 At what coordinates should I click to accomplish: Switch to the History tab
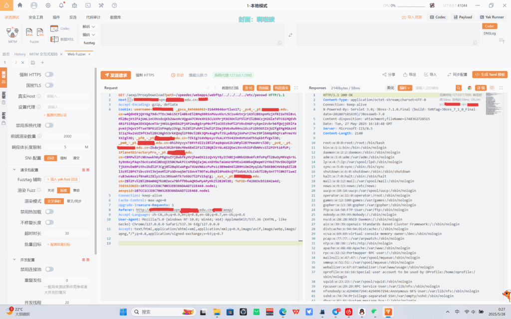pos(20,54)
